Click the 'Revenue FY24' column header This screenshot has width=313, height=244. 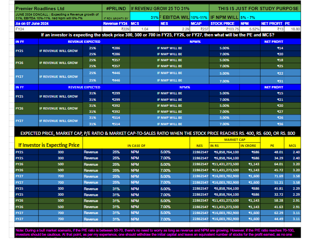[x=116, y=23]
